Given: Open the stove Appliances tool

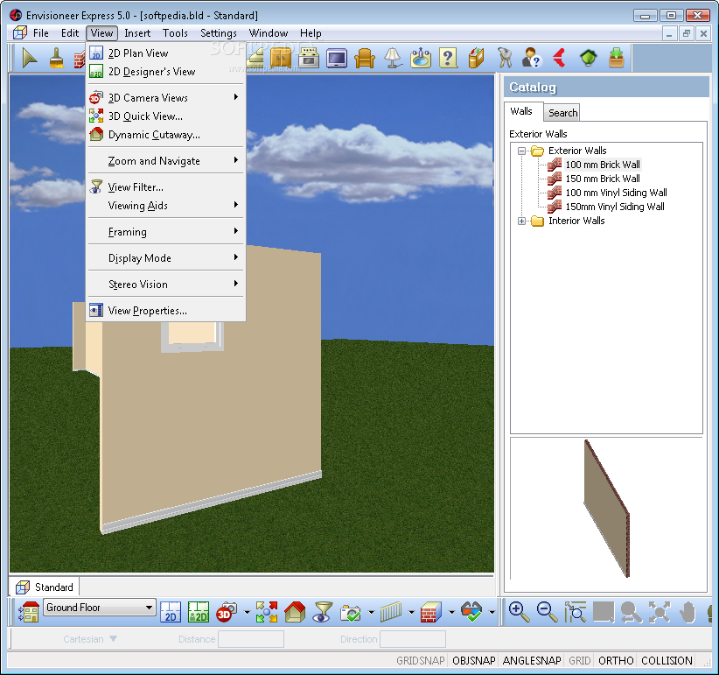Looking at the screenshot, I should (308, 59).
